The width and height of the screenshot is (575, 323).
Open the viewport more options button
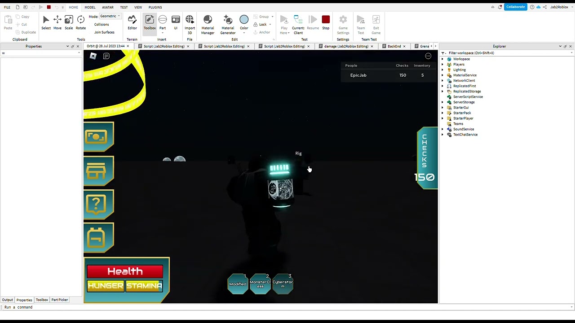point(428,56)
